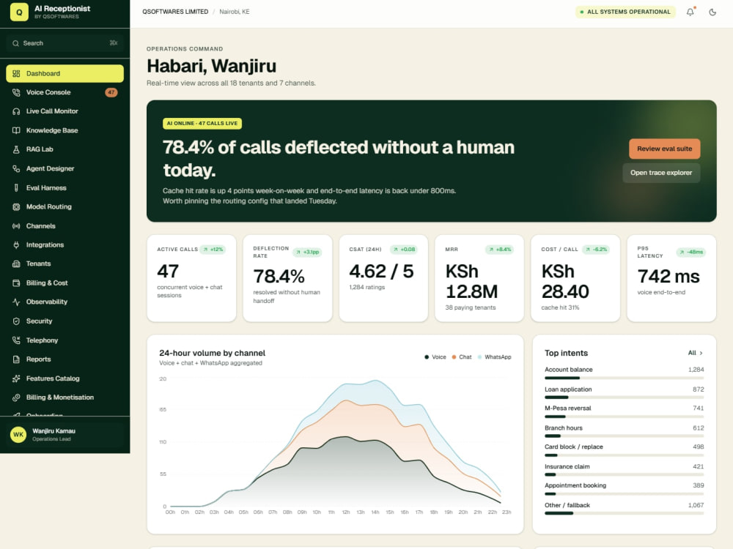Click the Dashboard grid icon in sidebar

[16, 74]
